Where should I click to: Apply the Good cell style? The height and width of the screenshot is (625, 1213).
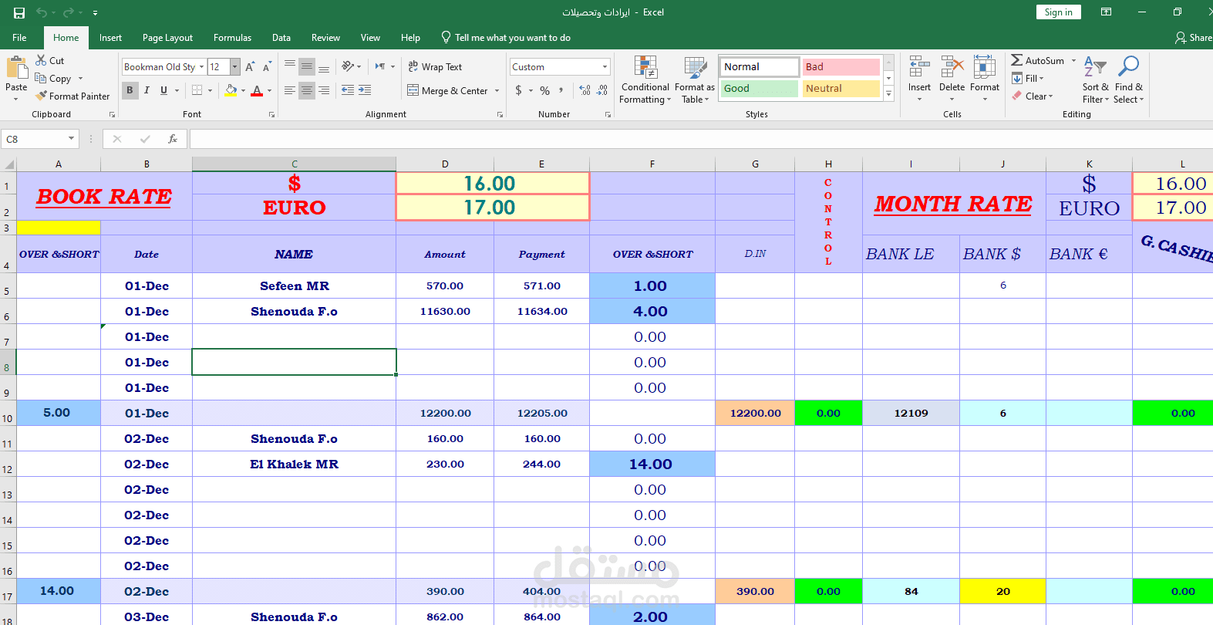pos(760,88)
